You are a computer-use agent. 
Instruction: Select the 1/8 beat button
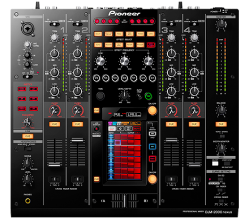pyautogui.click(x=96, y=78)
